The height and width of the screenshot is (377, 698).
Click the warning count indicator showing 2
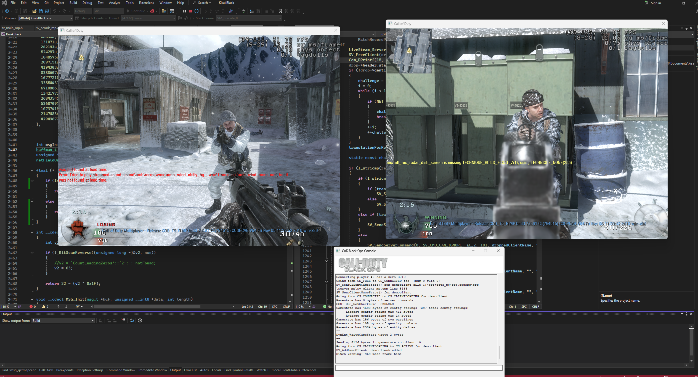(x=45, y=307)
